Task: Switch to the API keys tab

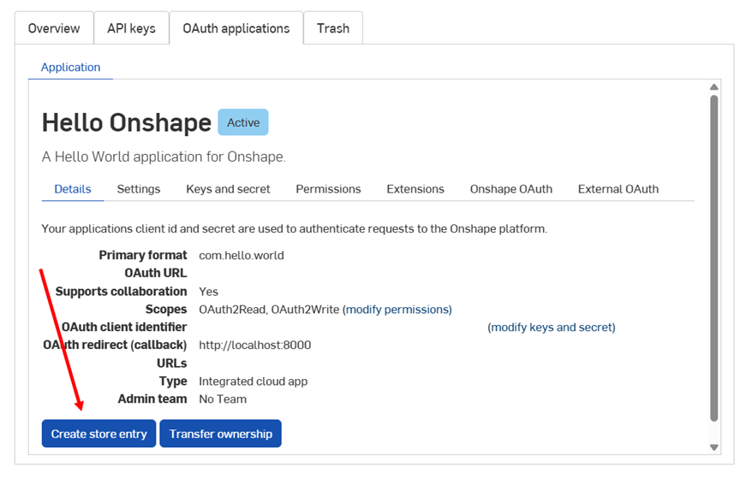Action: click(x=131, y=28)
